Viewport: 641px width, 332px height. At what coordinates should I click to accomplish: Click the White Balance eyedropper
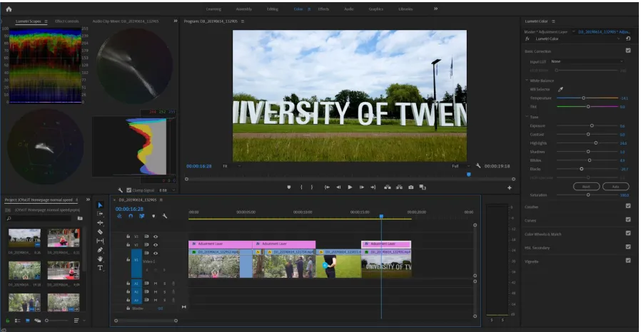coord(560,89)
